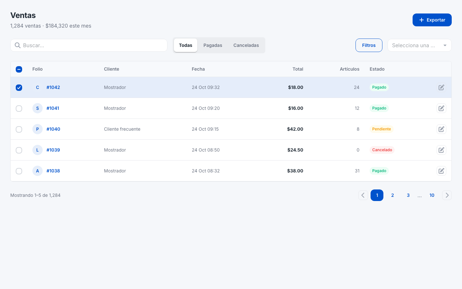Sort by the Estado column header

point(377,69)
